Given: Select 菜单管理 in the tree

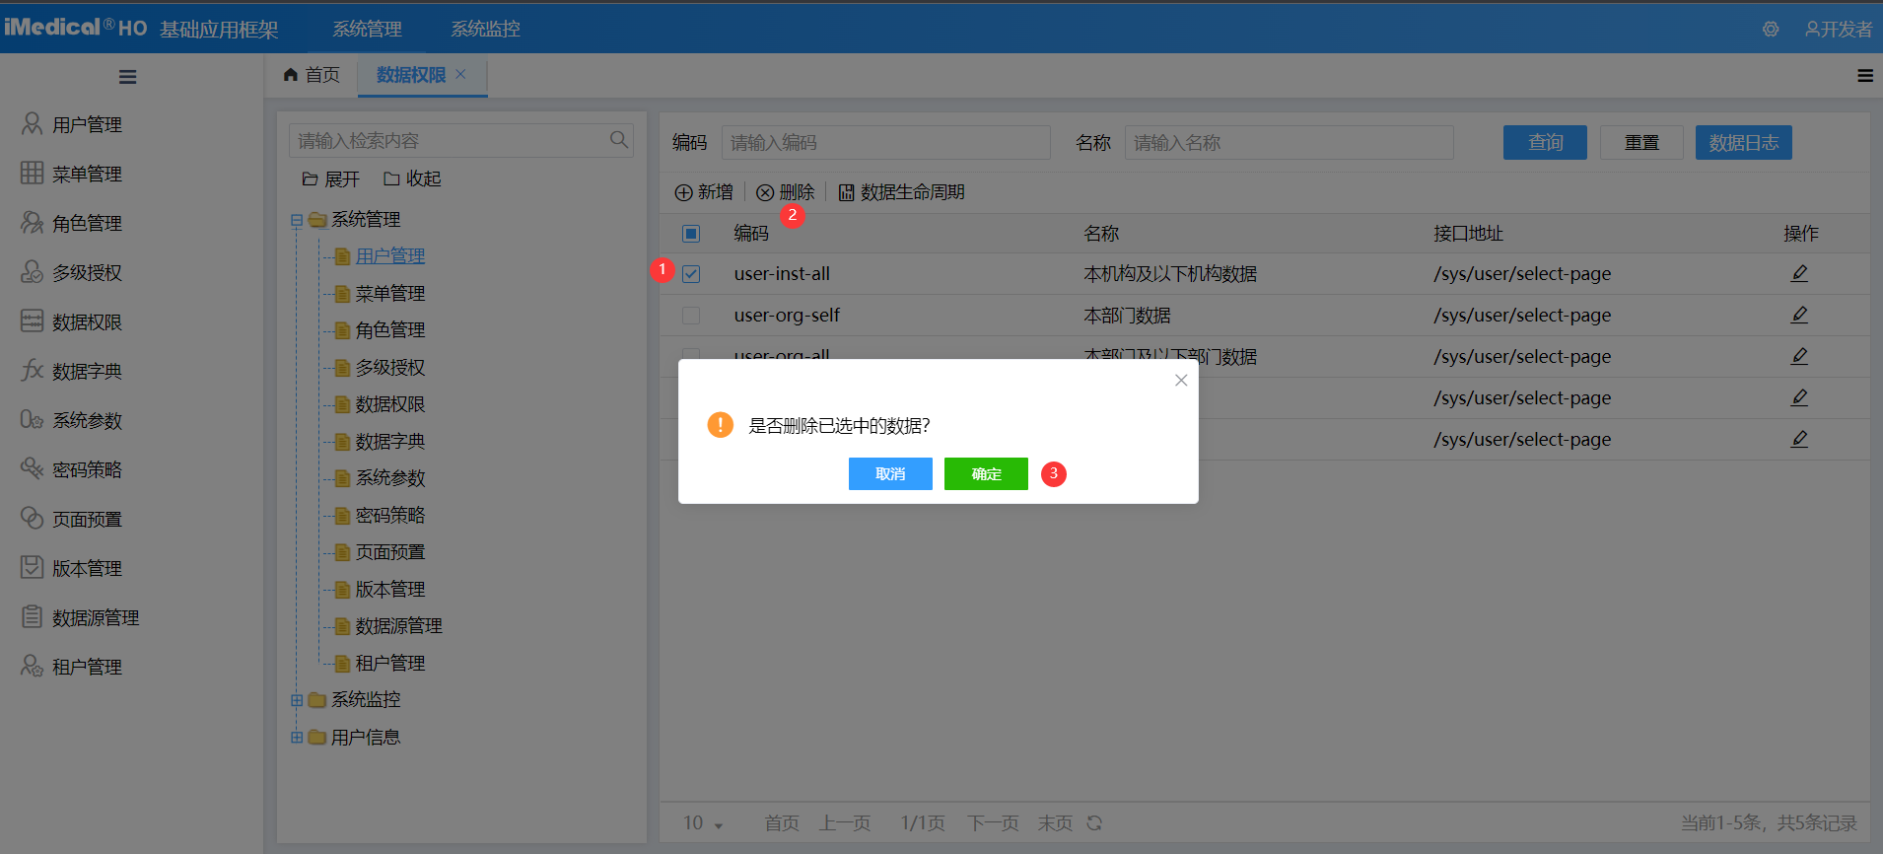Looking at the screenshot, I should click(x=390, y=293).
